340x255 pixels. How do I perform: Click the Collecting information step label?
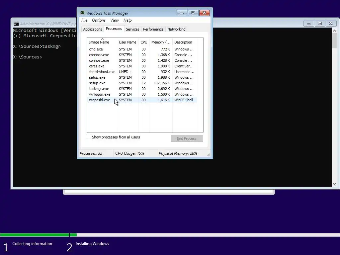[x=32, y=244]
